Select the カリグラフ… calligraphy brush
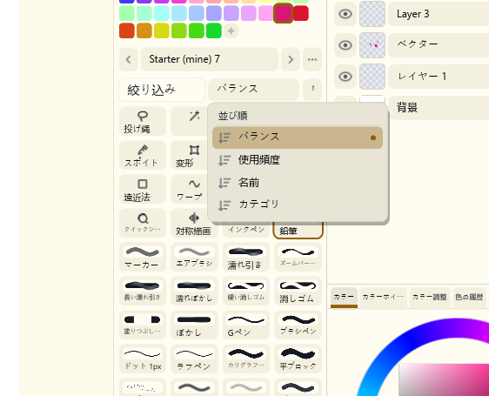Image resolution: width=489 pixels, height=396 pixels. click(246, 359)
